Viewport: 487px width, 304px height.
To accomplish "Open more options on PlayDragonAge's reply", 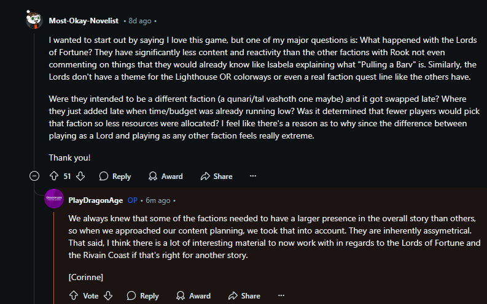I will coord(281,296).
